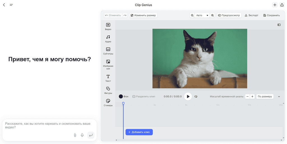Open the Изображения panel
This screenshot has height=144, width=287.
pos(108,65)
